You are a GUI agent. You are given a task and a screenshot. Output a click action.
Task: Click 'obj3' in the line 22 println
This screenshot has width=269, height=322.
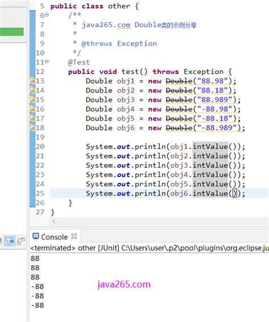click(179, 165)
